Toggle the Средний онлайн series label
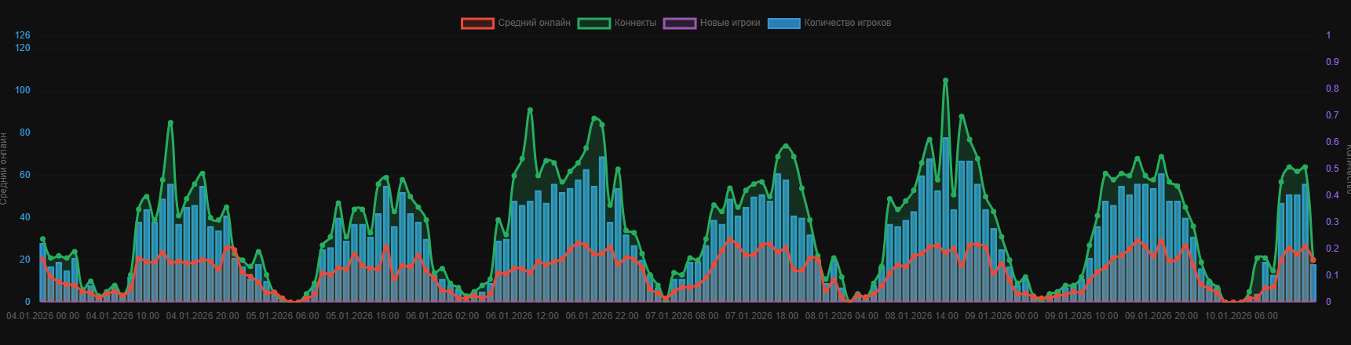Screen dimensions: 1351x345 (x=534, y=24)
